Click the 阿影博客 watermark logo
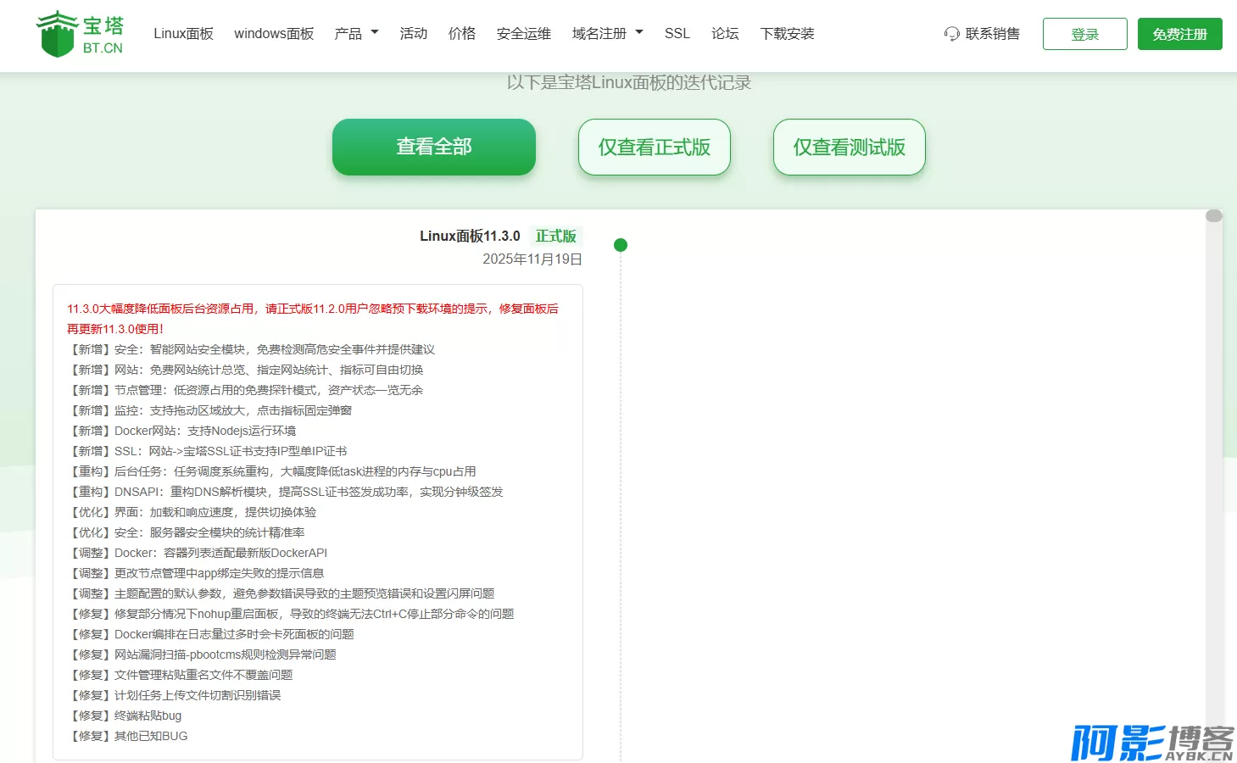Image resolution: width=1237 pixels, height=763 pixels. tap(1151, 743)
